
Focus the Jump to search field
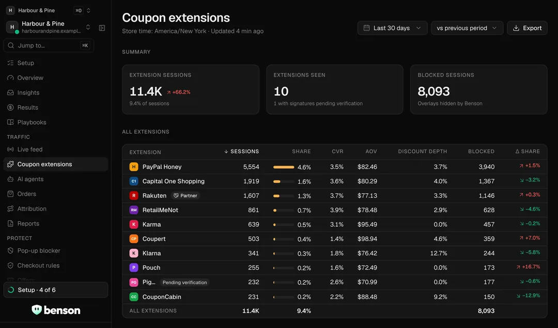click(49, 46)
